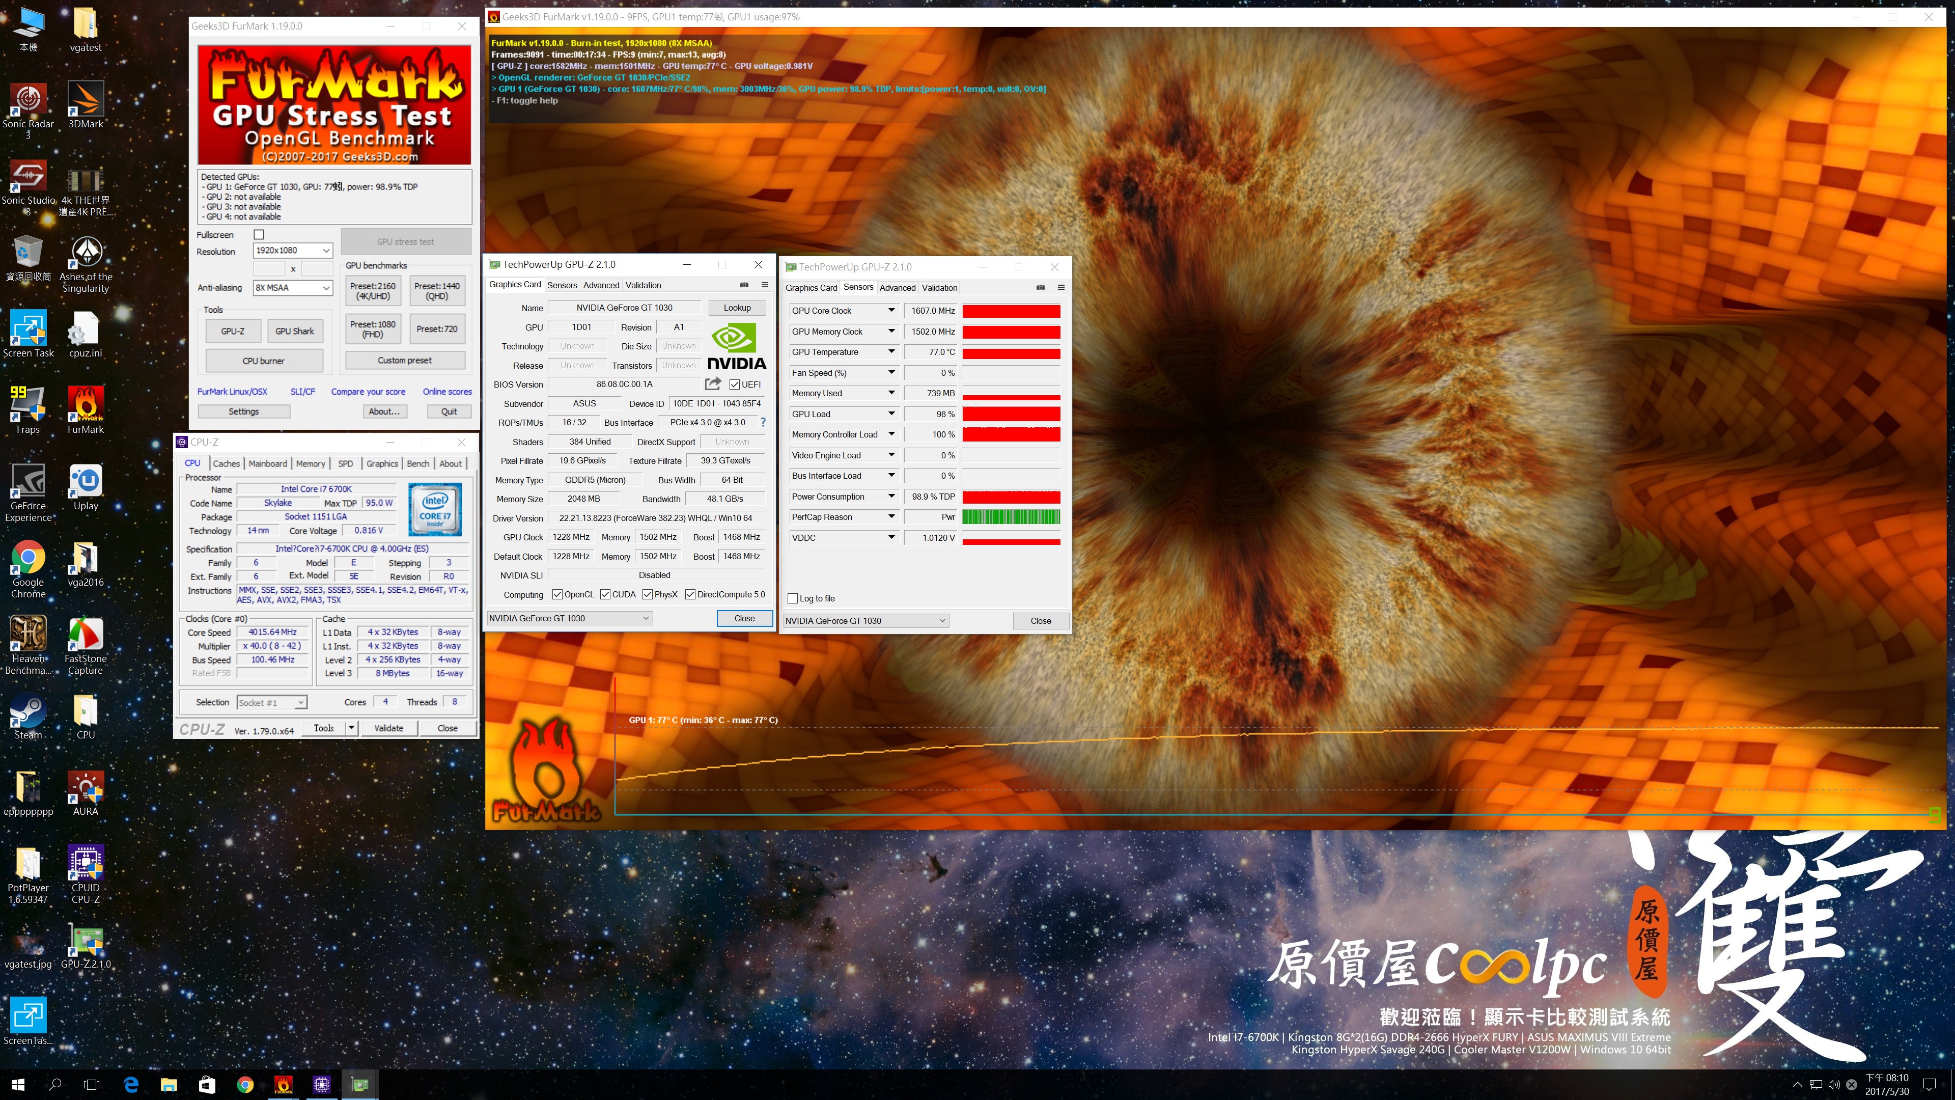Click the FurMark taskbar icon
The width and height of the screenshot is (1955, 1100).
(x=283, y=1085)
